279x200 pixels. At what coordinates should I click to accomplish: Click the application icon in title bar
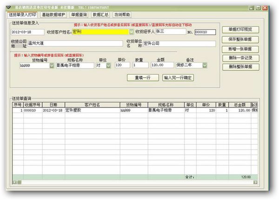(8, 7)
